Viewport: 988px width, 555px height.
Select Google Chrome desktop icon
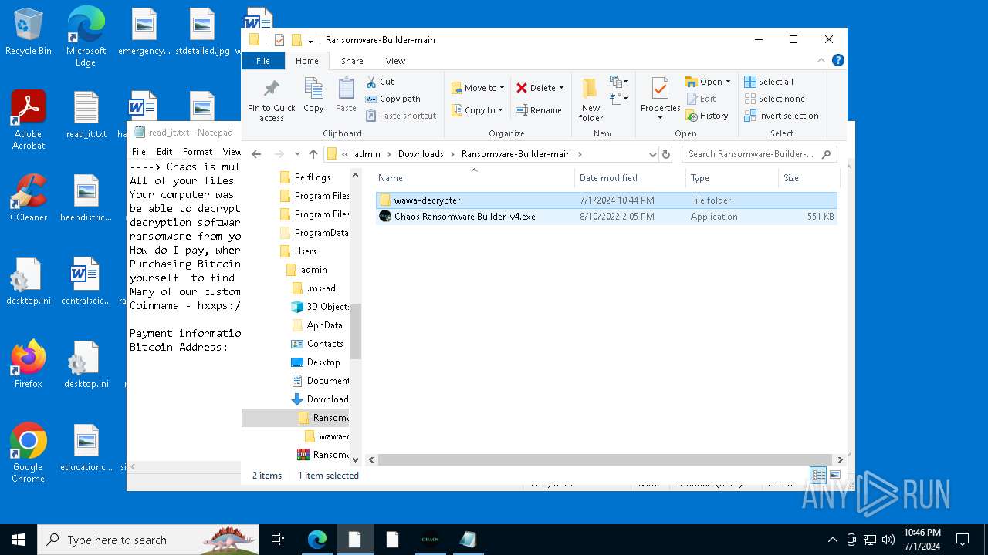point(29,452)
